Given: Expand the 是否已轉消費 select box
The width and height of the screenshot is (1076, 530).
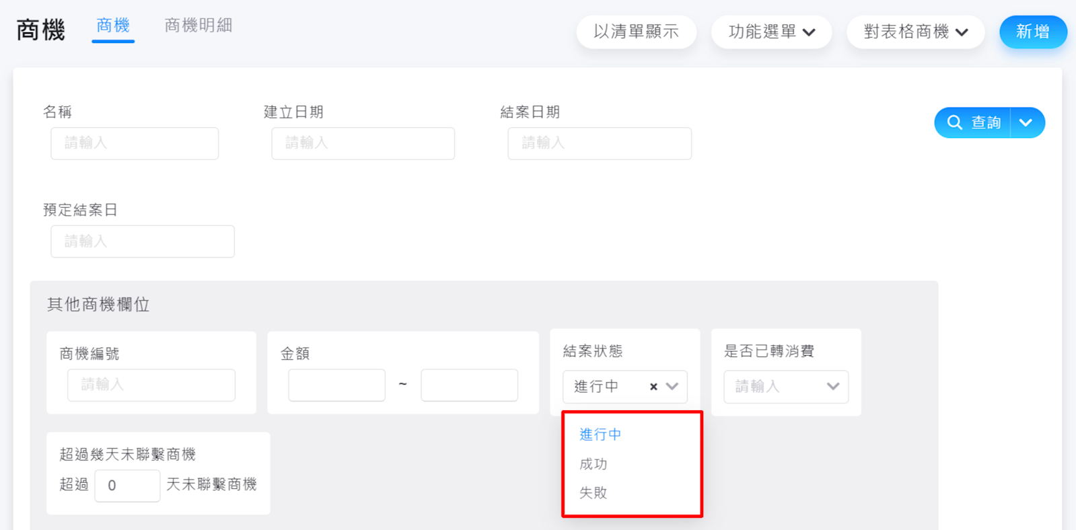Looking at the screenshot, I should [x=786, y=387].
